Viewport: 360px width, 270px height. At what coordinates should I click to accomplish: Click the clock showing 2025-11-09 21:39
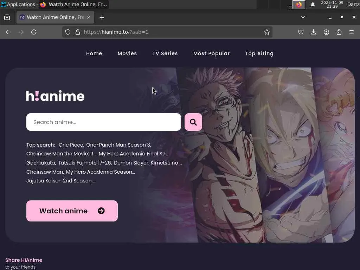(x=332, y=4)
